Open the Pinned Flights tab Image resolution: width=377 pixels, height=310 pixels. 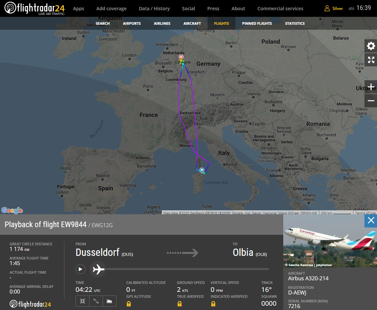tap(257, 23)
